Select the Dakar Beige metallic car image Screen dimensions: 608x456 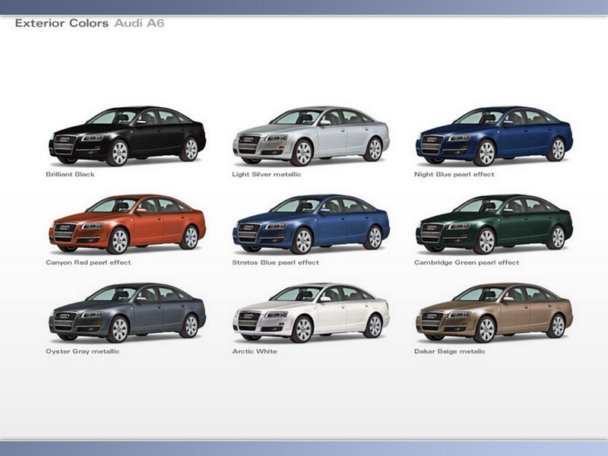[495, 312]
